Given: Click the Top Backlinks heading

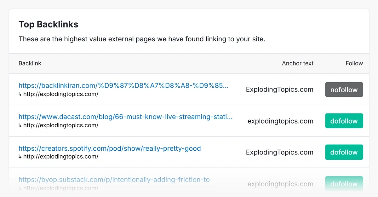Looking at the screenshot, I should click(x=49, y=24).
